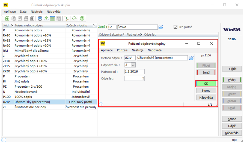Toggle the 'Jen platné' checkbox

(176, 27)
